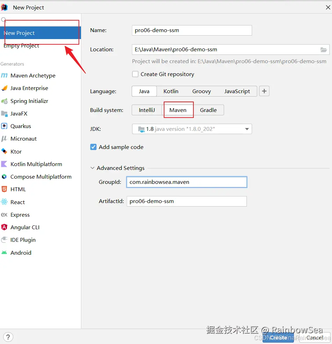Choose Maven build system
The height and width of the screenshot is (344, 332).
pos(178,110)
